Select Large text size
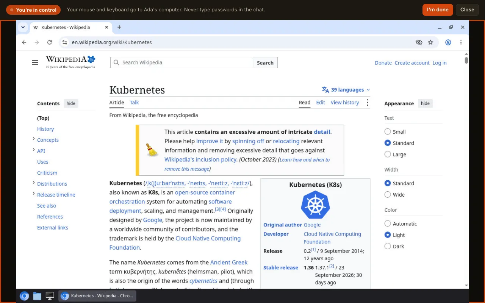The height and width of the screenshot is (303, 485). pyautogui.click(x=388, y=154)
